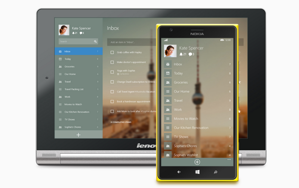This screenshot has width=299, height=188.
Task: Click the chat bubble icon on tablet profile
Action: pyautogui.click(x=81, y=33)
